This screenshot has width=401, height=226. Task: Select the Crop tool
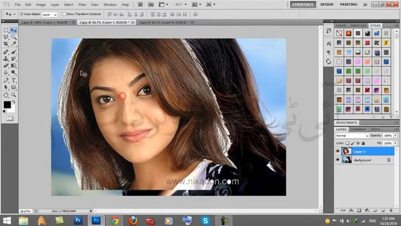coord(6,44)
